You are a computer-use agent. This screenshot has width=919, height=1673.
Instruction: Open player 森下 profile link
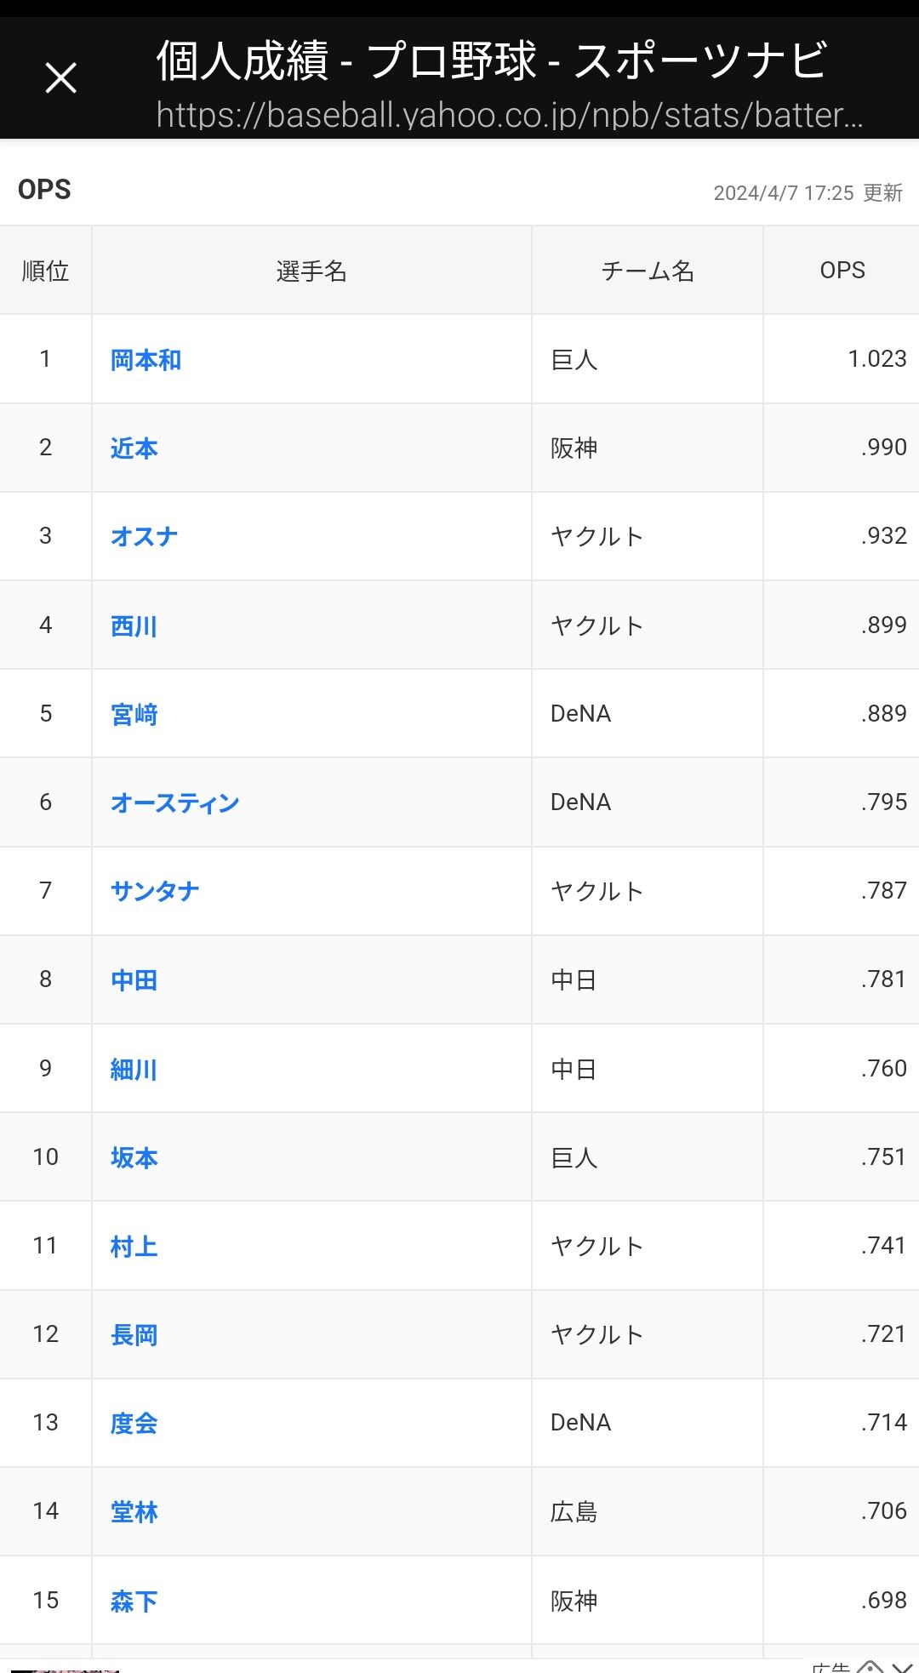click(x=134, y=1602)
